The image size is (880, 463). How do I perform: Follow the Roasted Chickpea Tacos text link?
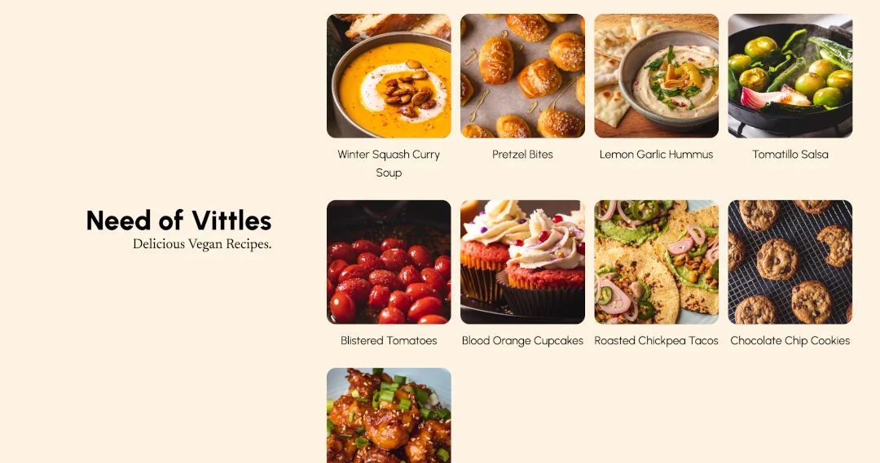coord(656,340)
